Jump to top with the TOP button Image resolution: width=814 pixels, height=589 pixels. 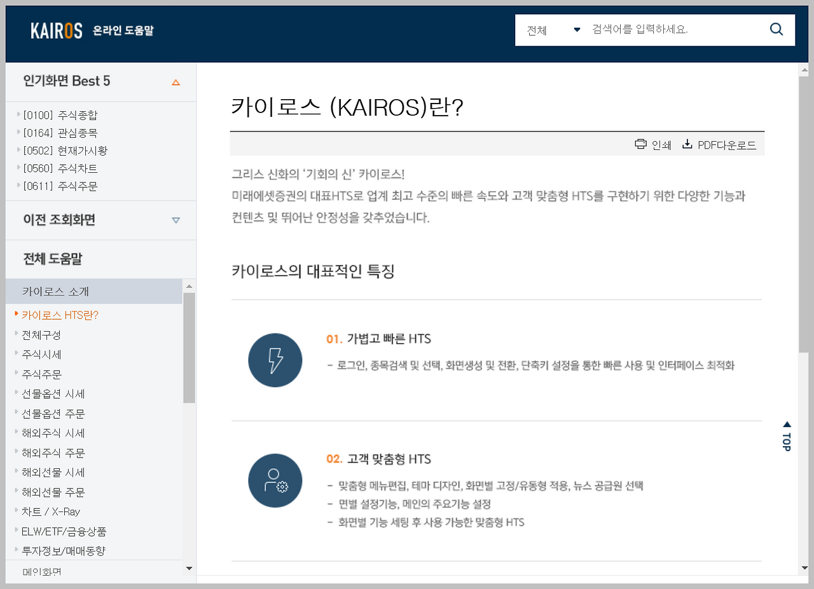click(x=787, y=436)
